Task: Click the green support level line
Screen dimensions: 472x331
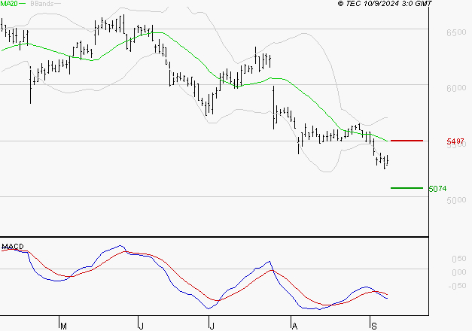Action: click(407, 188)
